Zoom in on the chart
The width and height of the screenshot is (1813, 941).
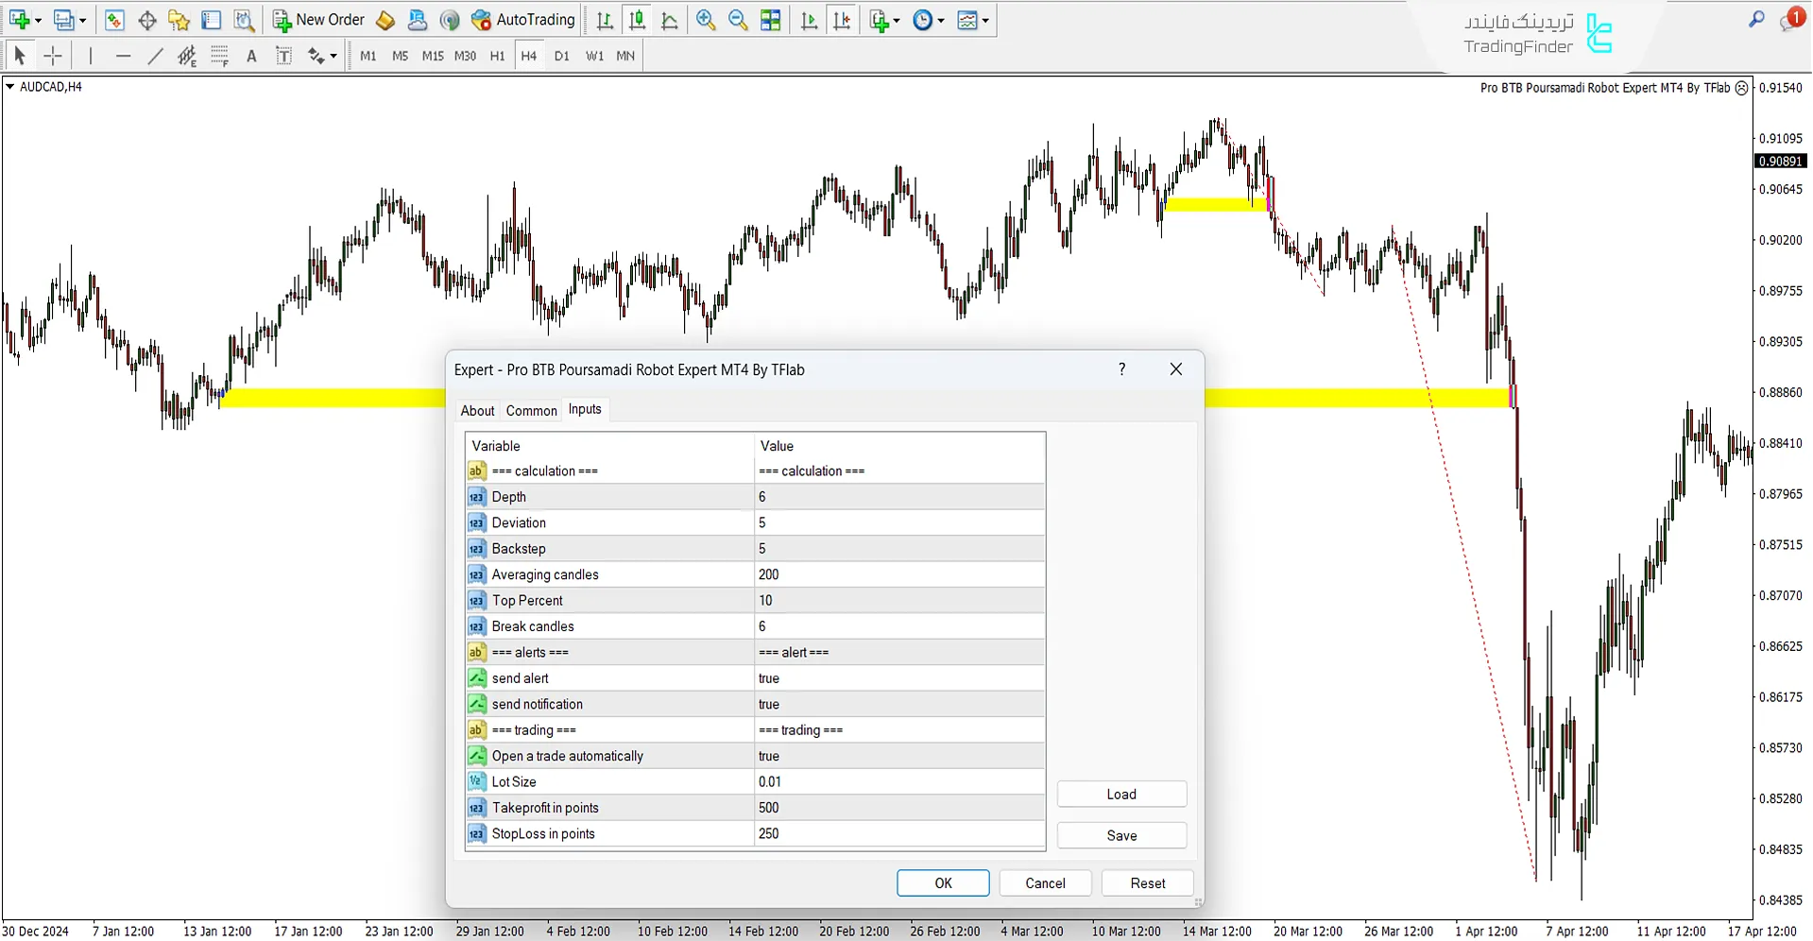point(705,20)
